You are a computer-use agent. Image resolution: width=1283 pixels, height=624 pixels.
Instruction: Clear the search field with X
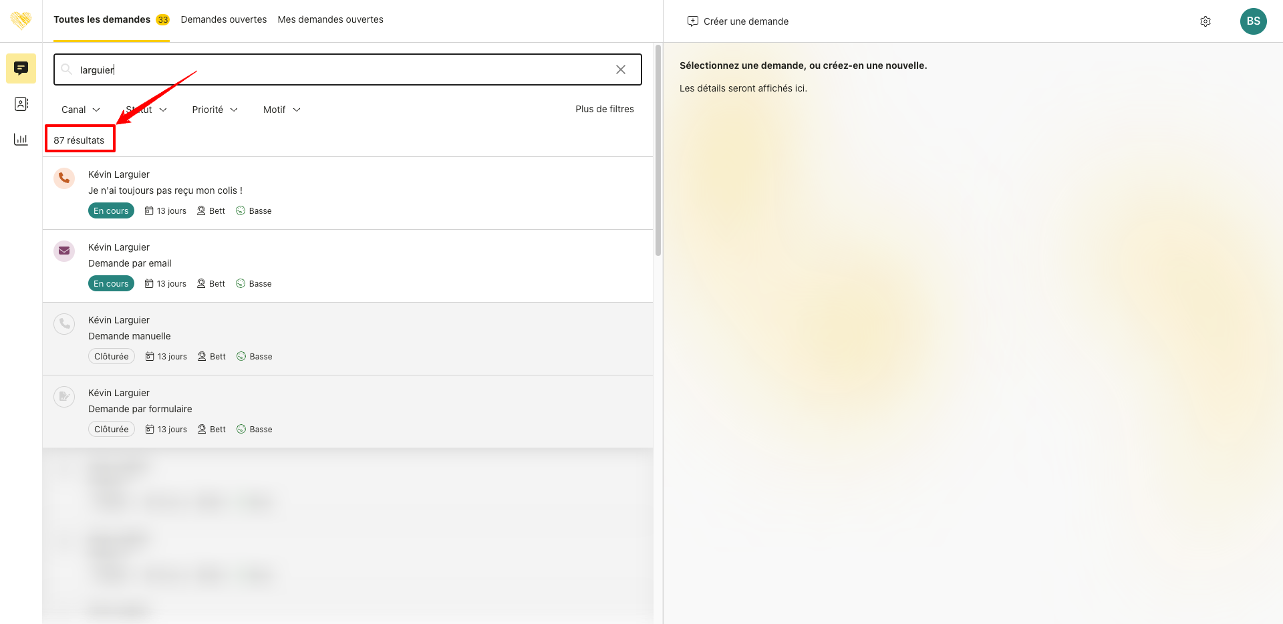pos(620,69)
